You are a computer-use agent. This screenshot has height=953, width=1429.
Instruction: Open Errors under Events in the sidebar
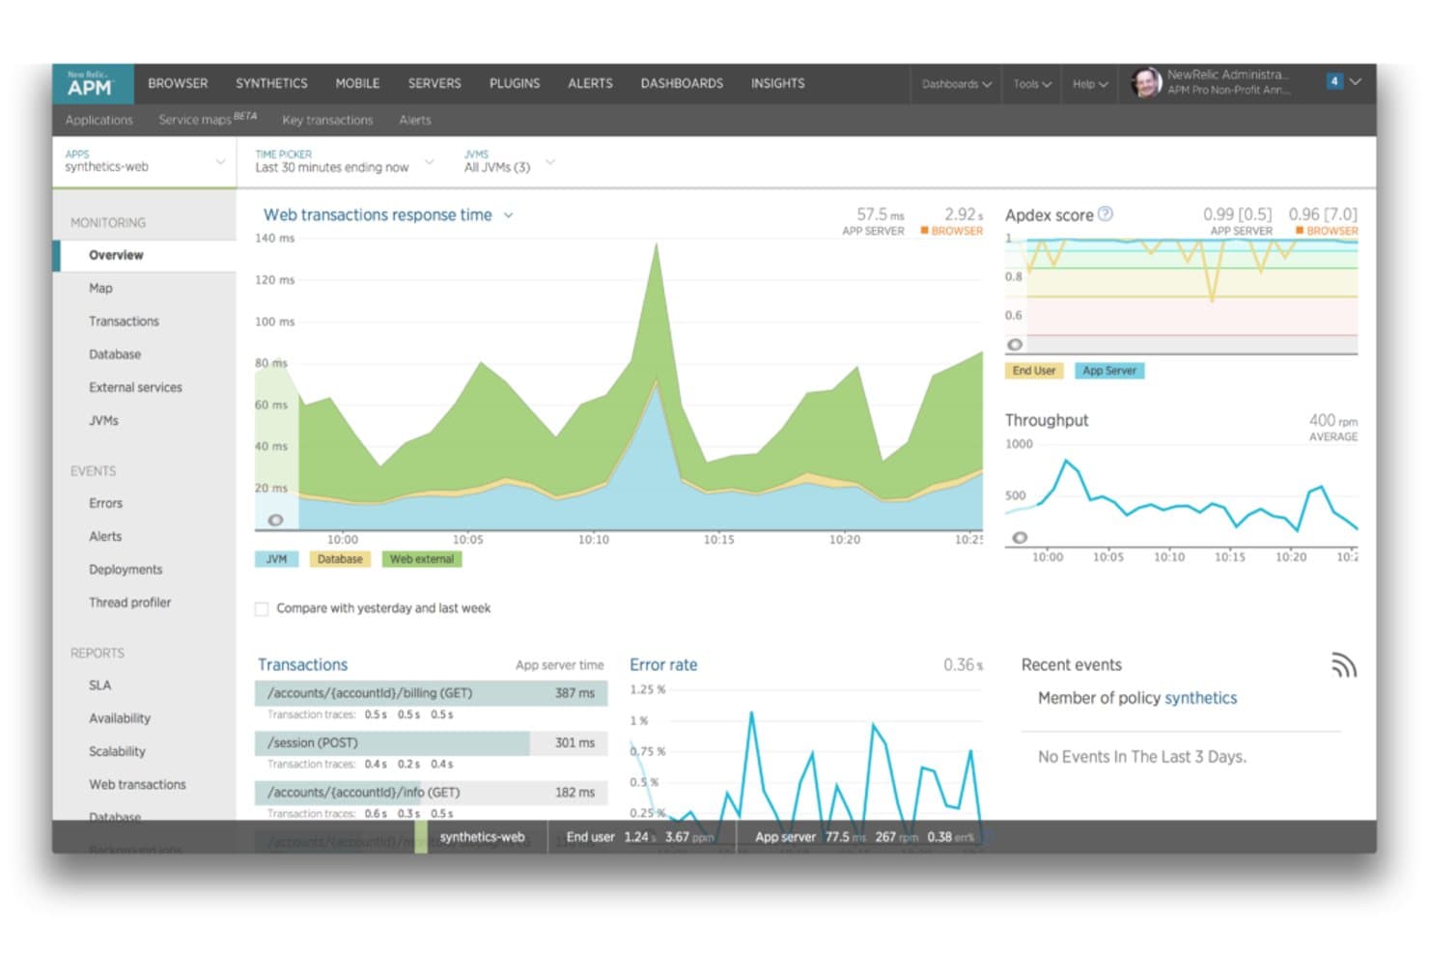[105, 504]
